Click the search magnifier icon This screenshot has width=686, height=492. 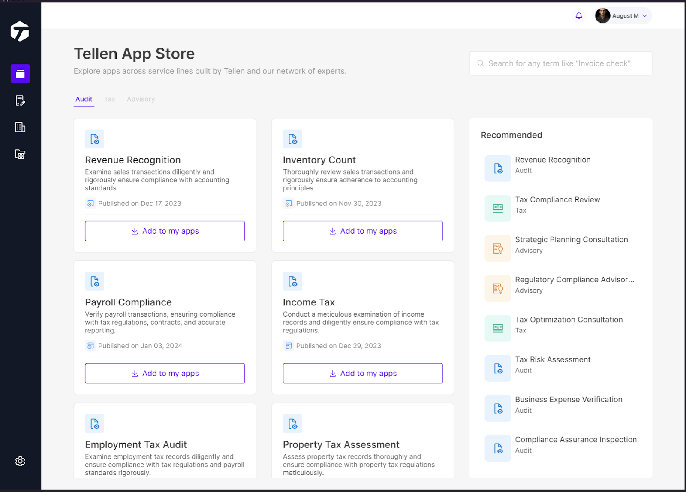tap(481, 63)
